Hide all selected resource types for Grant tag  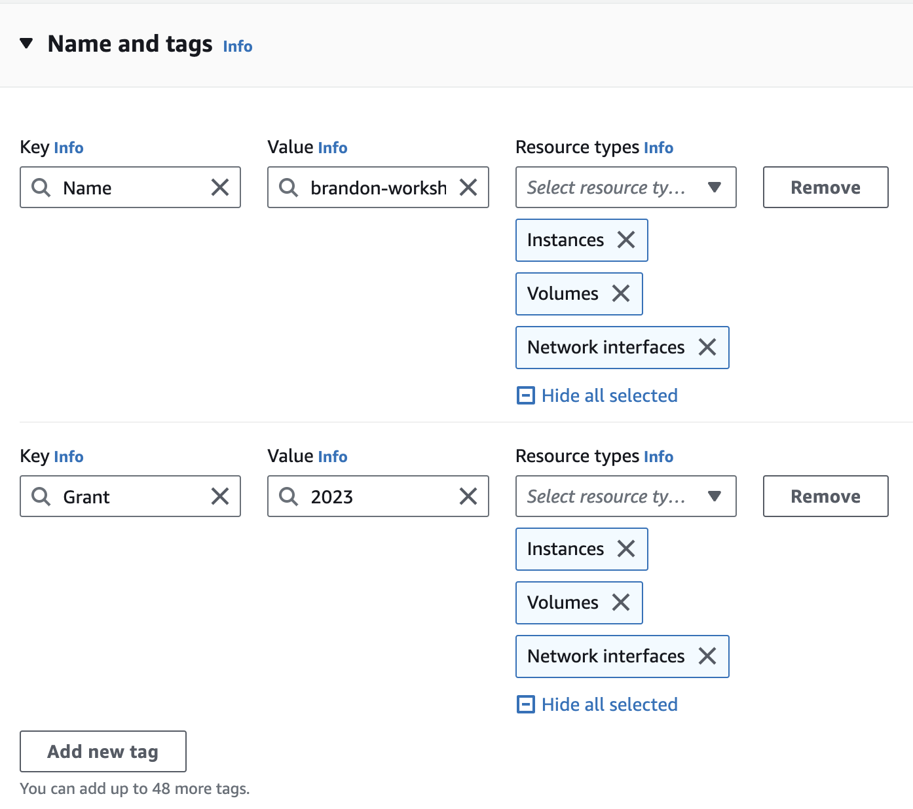coord(597,705)
